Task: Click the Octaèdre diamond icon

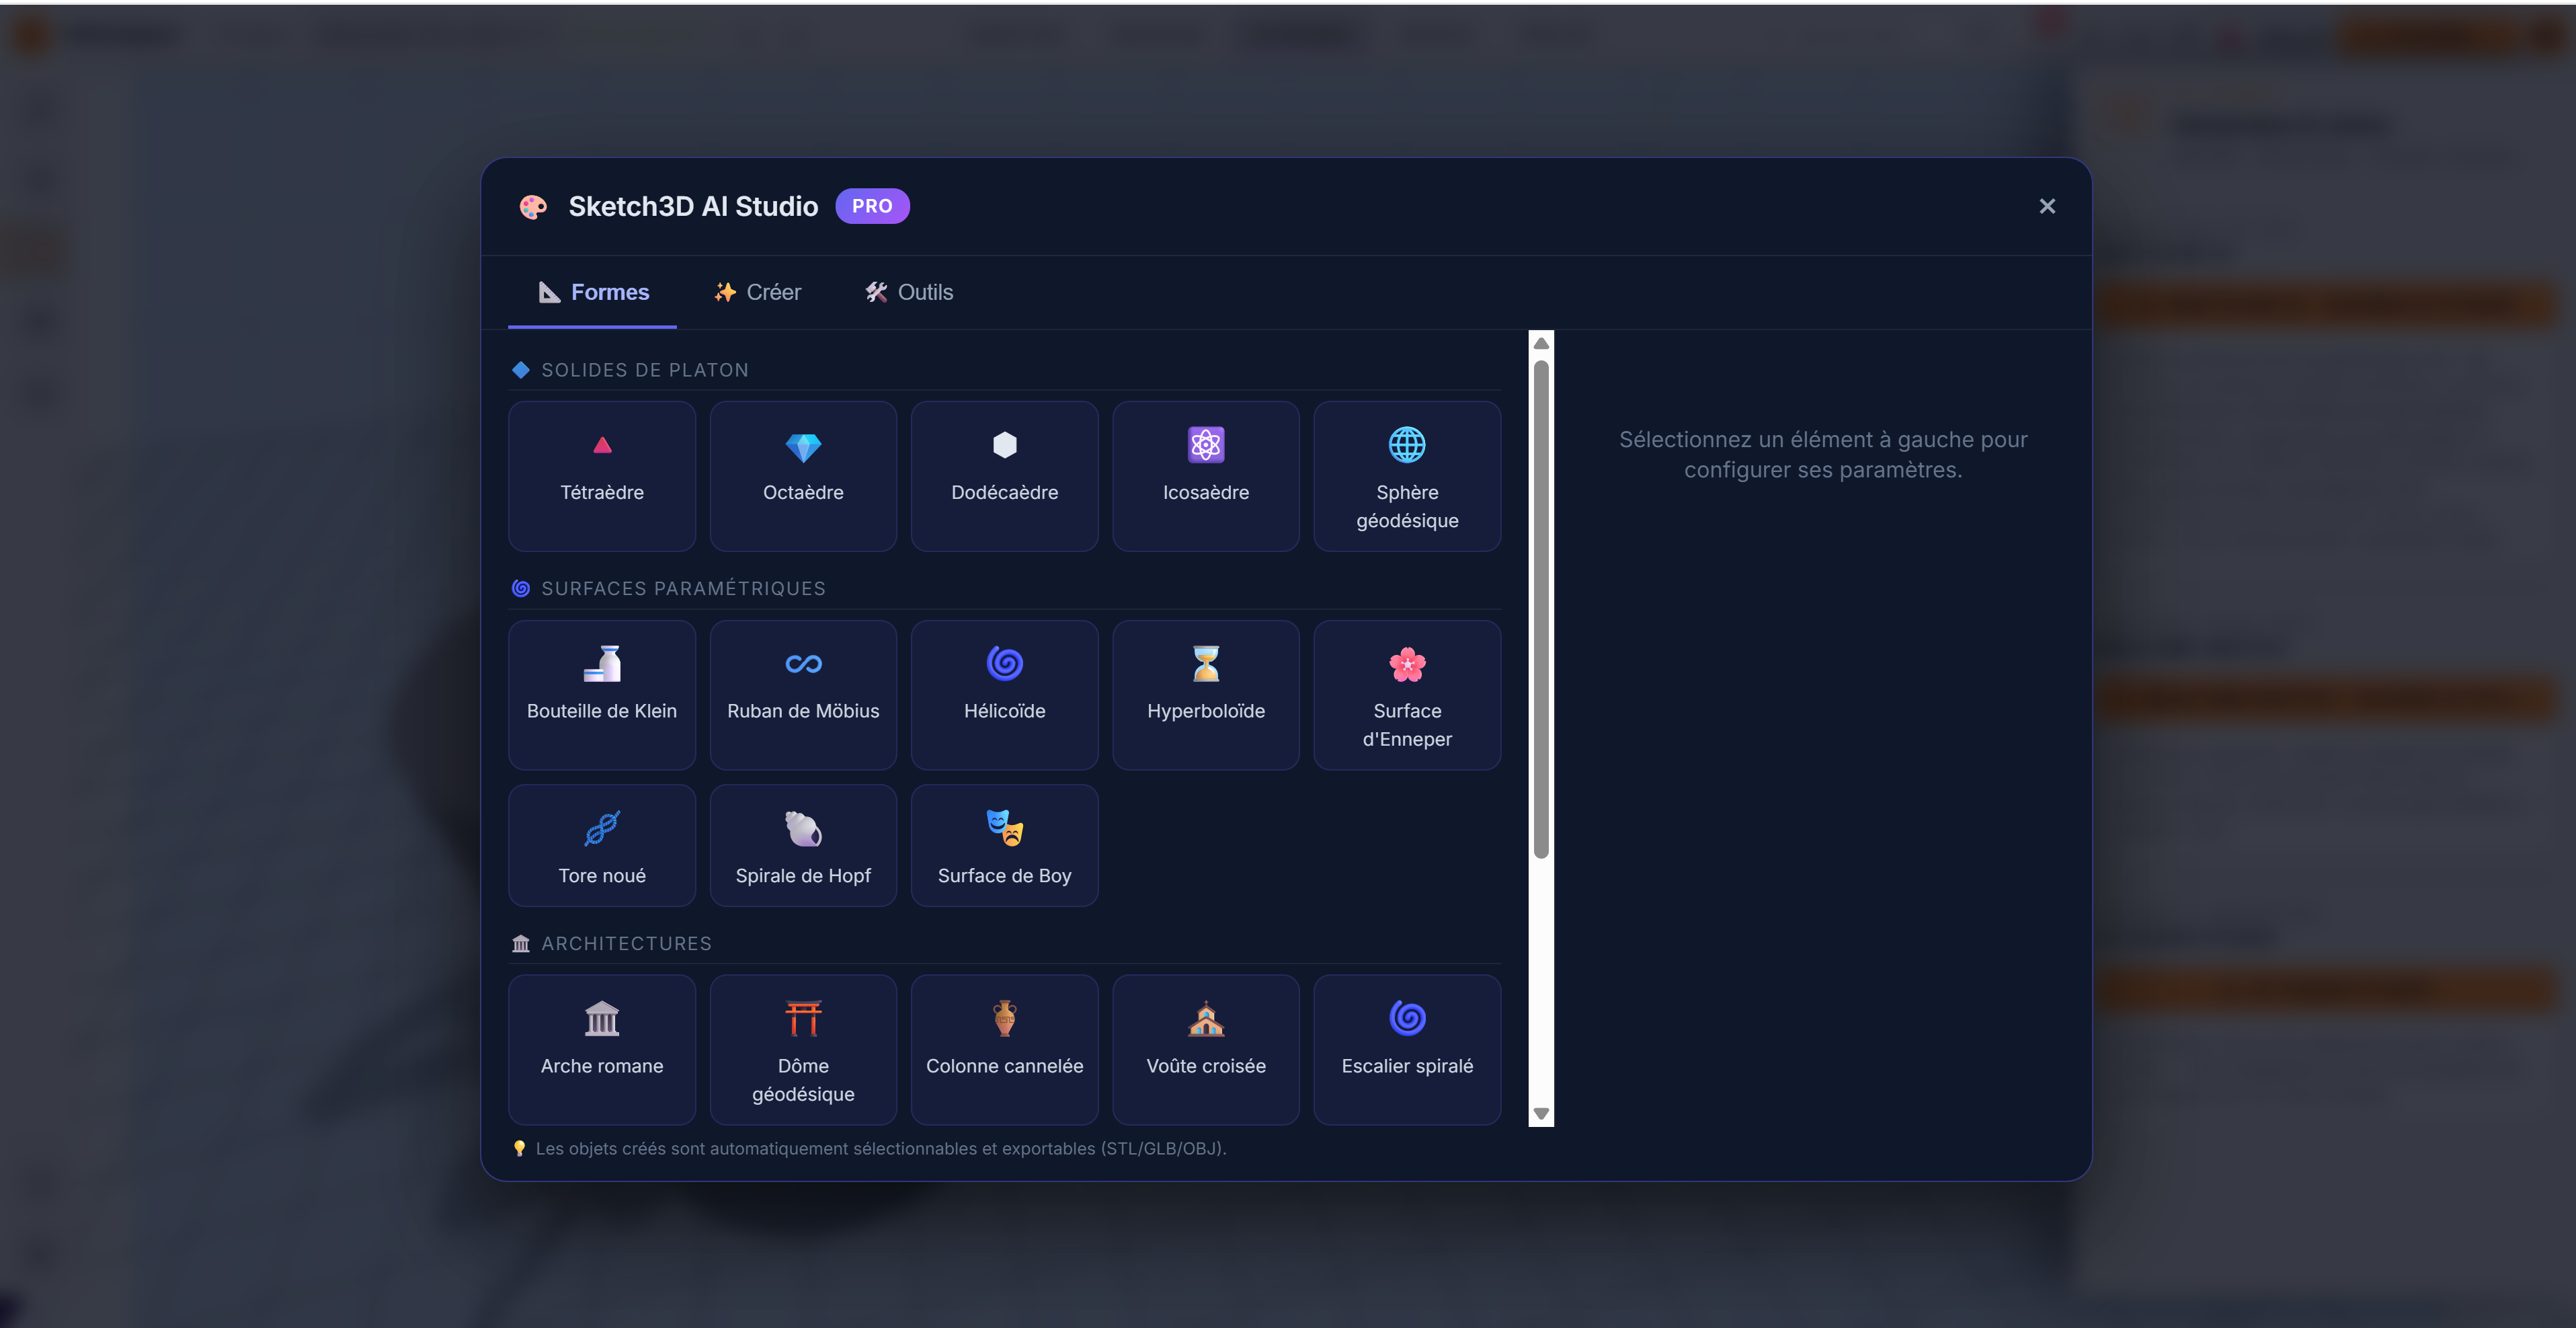Action: 803,446
